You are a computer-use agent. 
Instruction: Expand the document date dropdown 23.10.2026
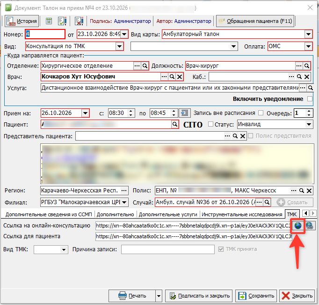click(124, 34)
